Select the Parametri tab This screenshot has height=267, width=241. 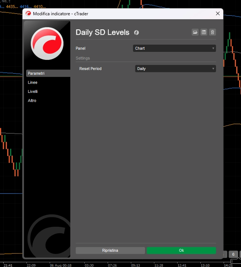48,73
